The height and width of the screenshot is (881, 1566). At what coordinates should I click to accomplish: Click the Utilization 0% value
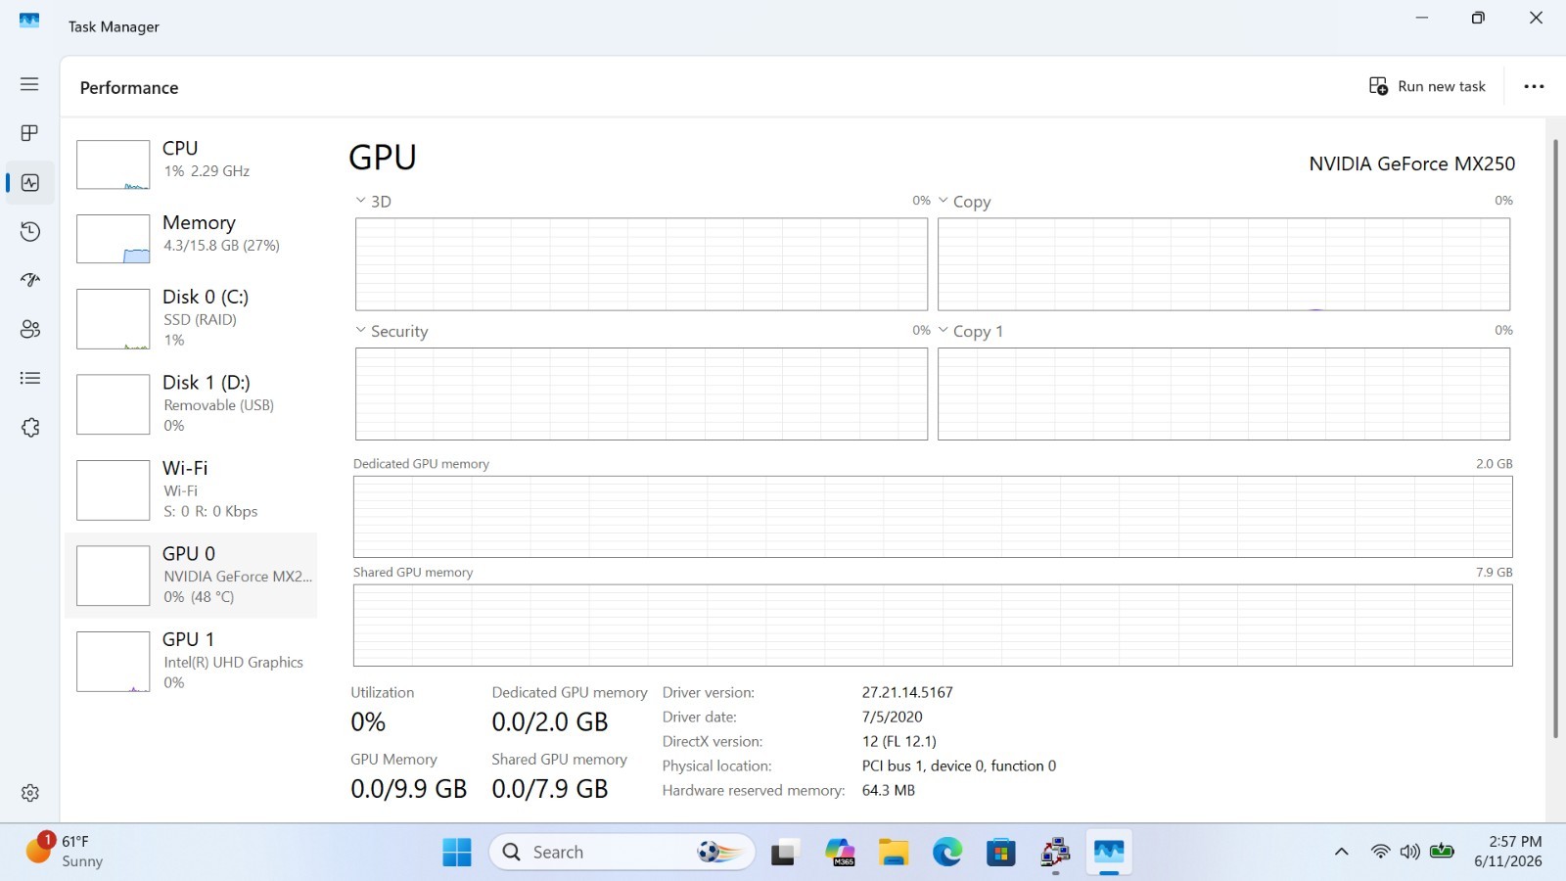click(368, 722)
